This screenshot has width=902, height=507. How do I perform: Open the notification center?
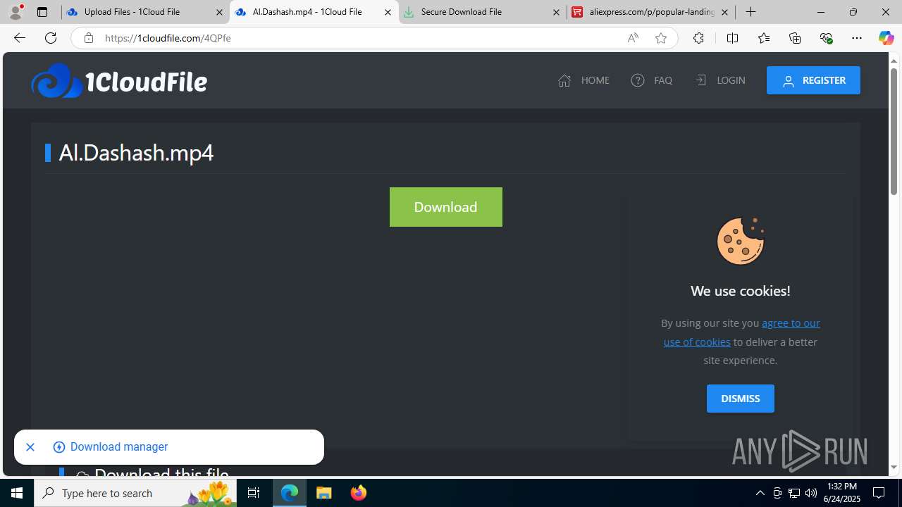pos(879,493)
